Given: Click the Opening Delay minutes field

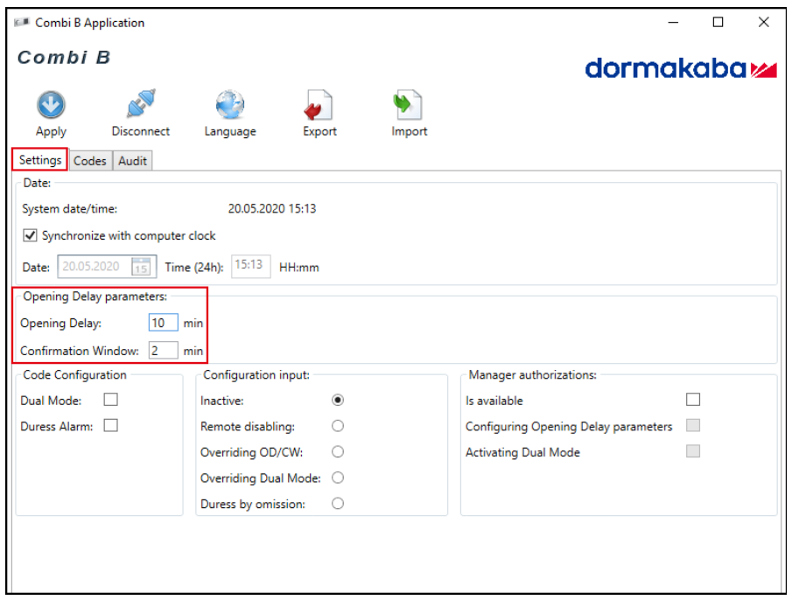Looking at the screenshot, I should pyautogui.click(x=163, y=323).
